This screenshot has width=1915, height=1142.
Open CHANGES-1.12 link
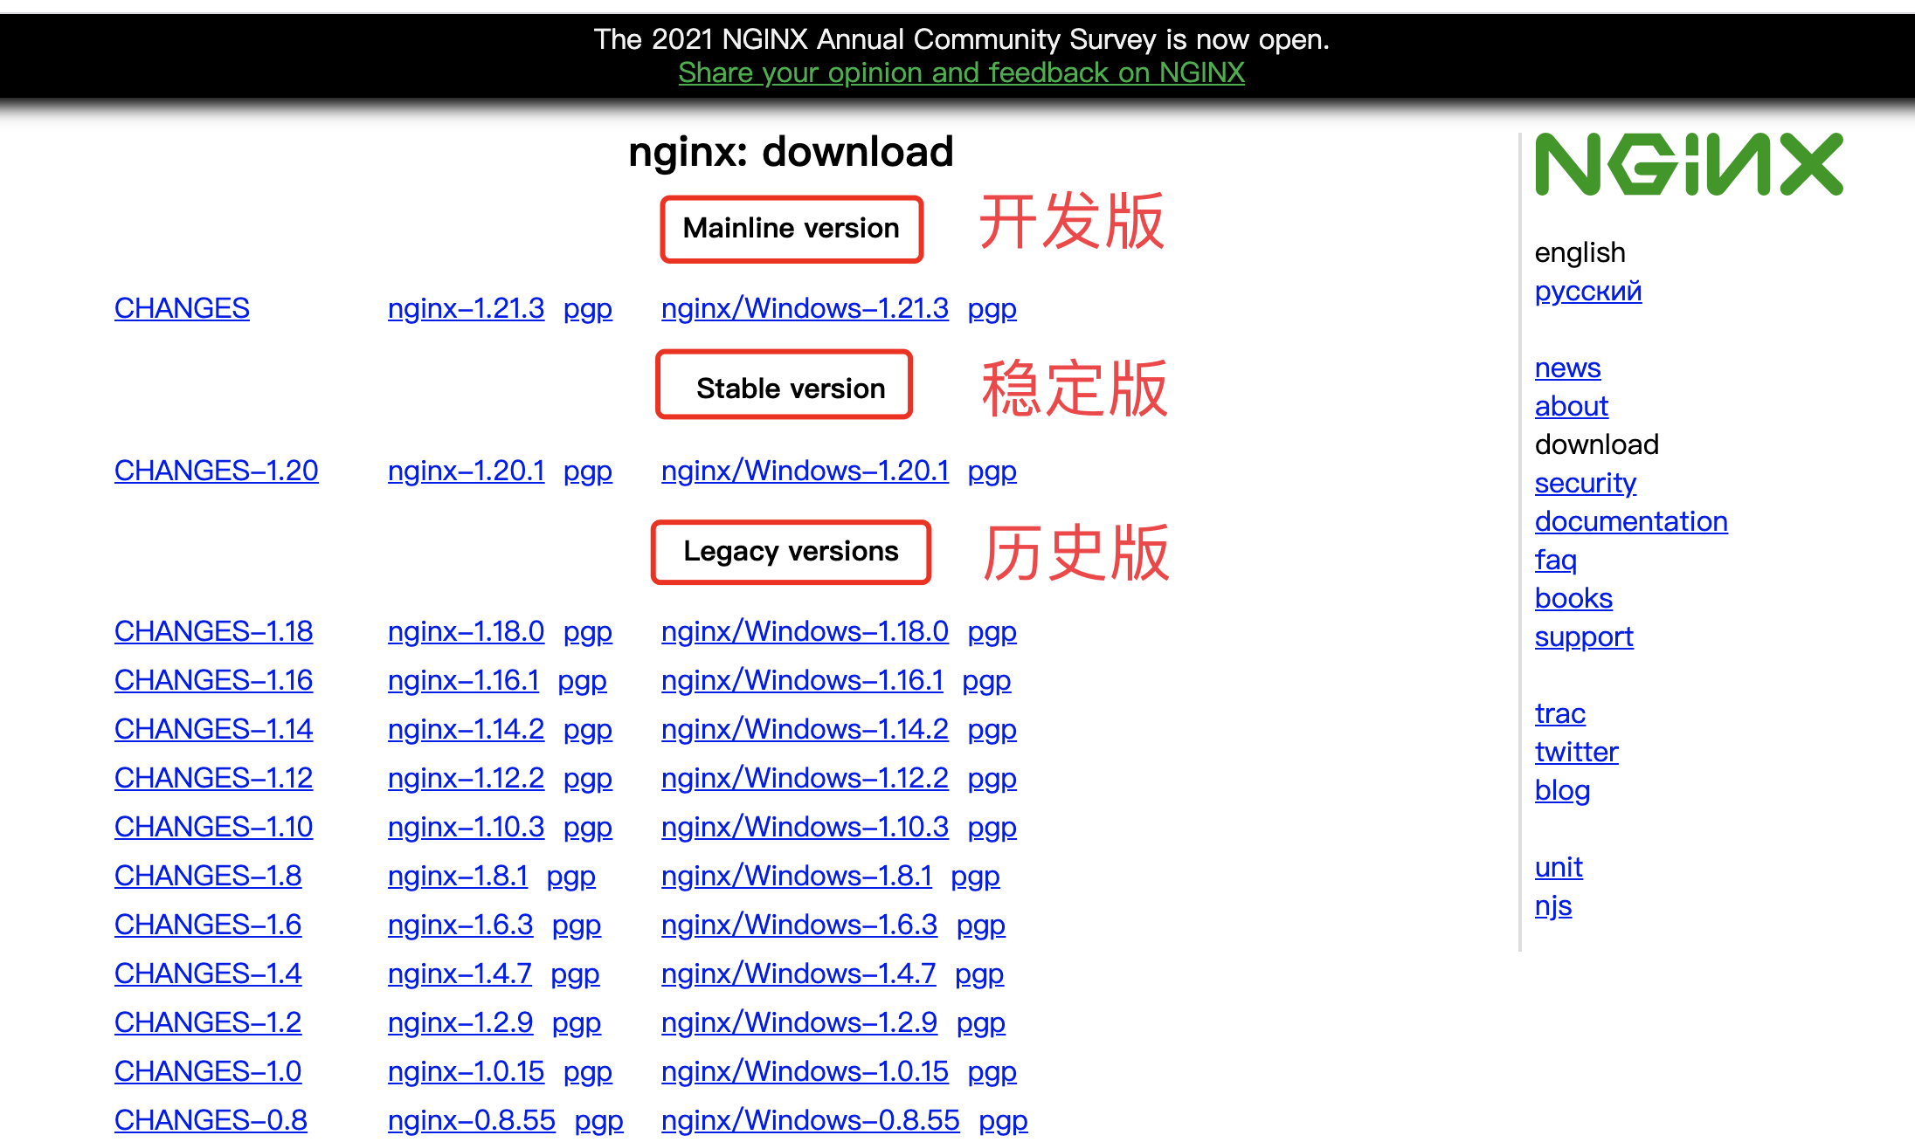(x=213, y=778)
